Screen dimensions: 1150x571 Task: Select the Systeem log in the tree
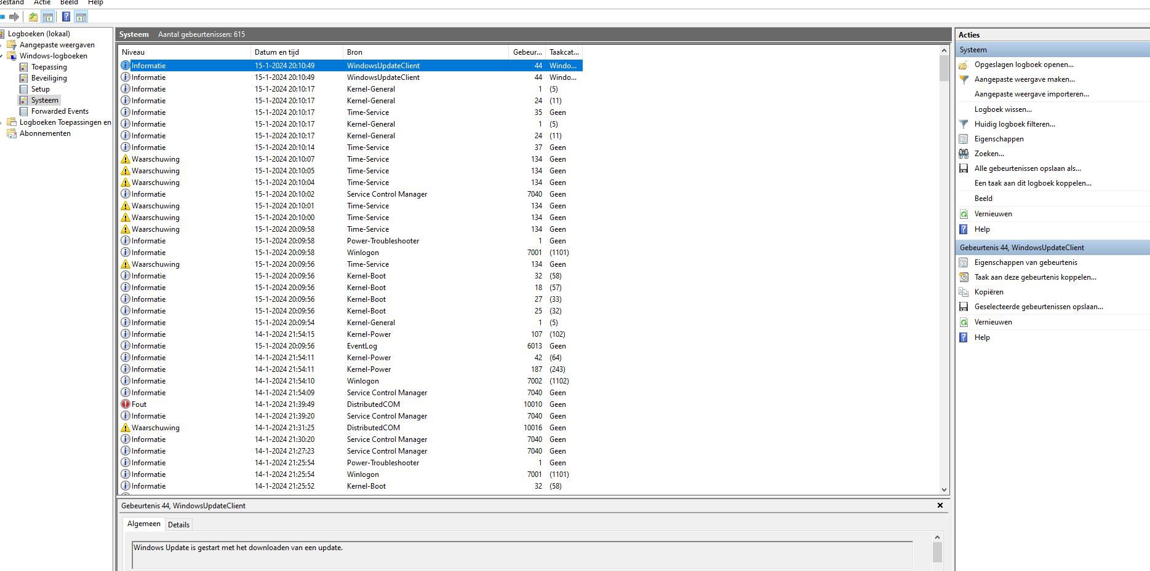(45, 100)
